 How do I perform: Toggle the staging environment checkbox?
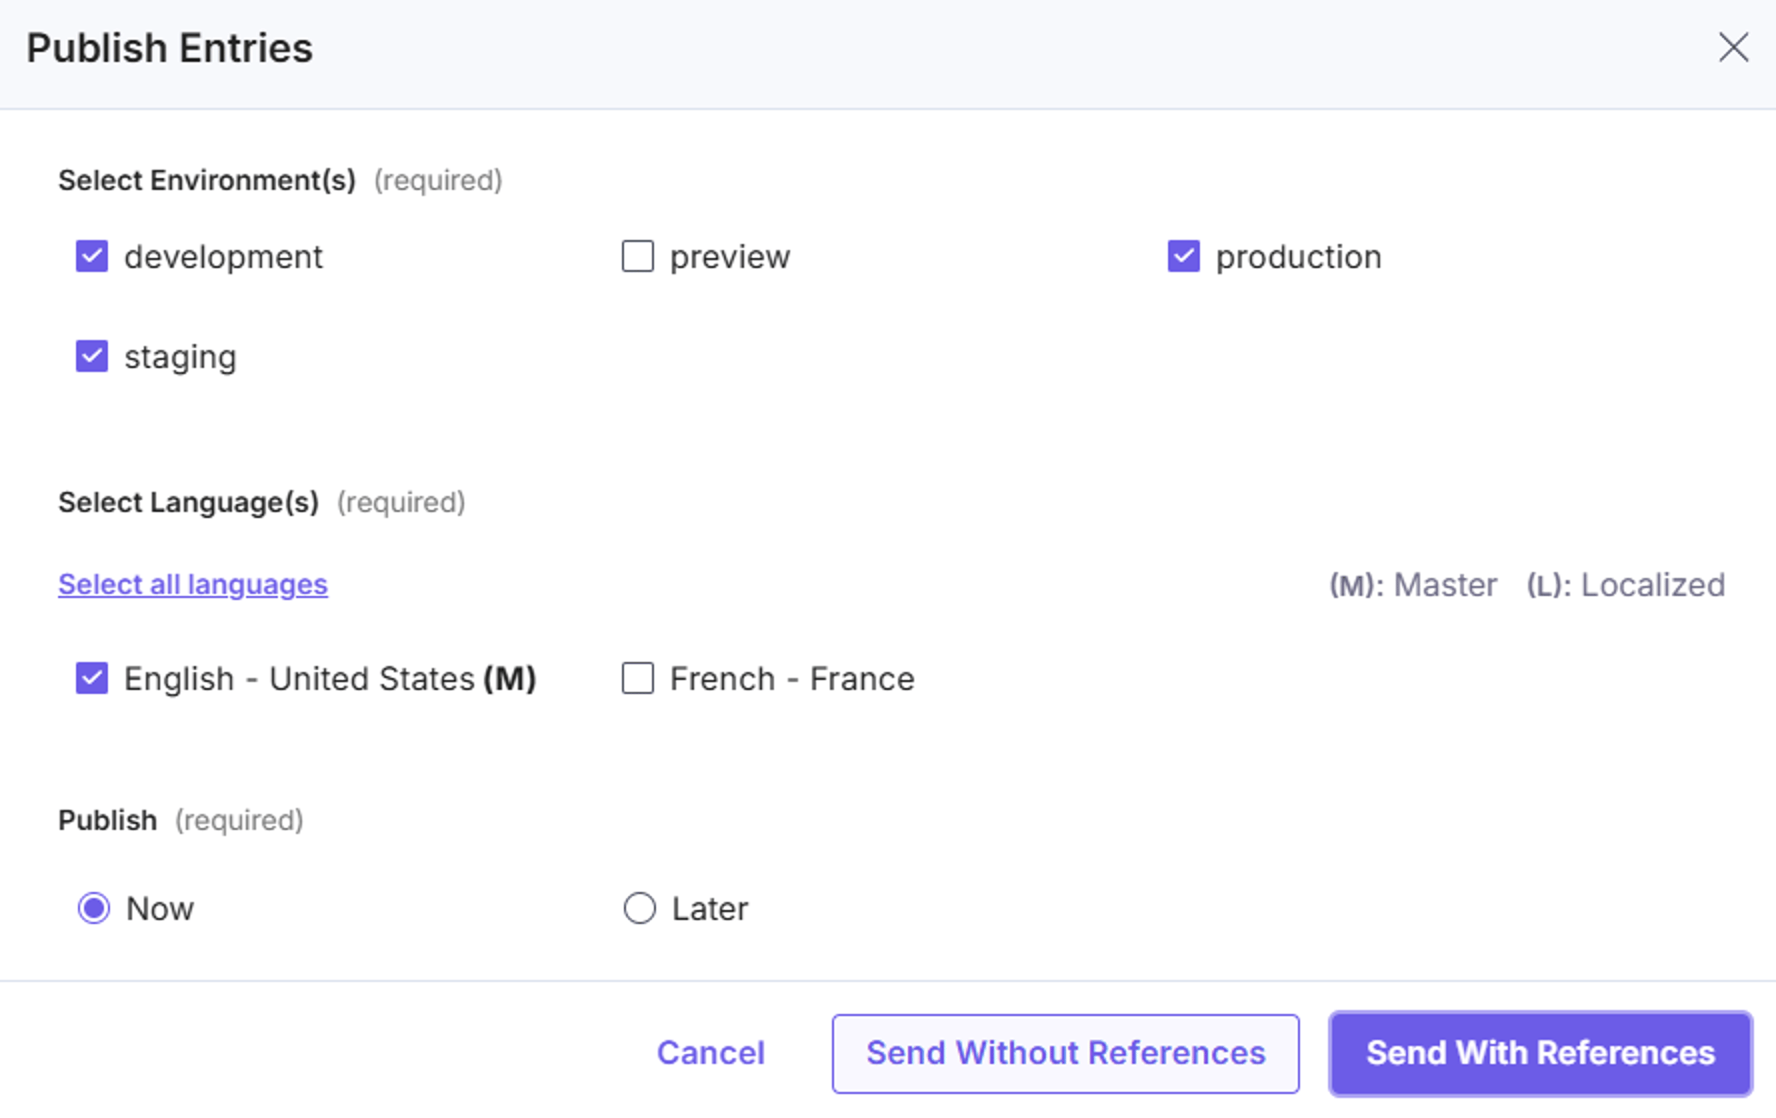(92, 356)
